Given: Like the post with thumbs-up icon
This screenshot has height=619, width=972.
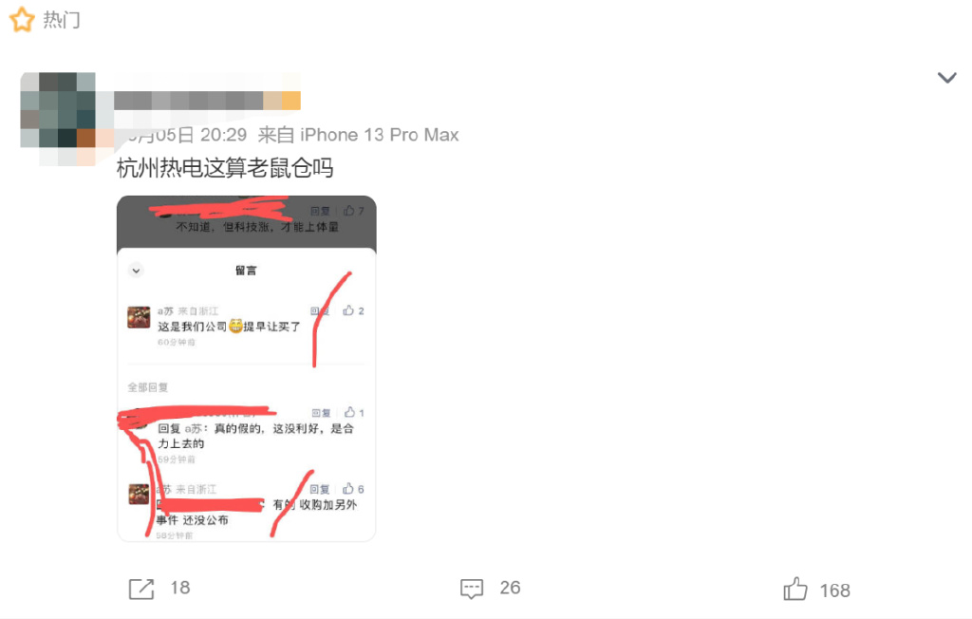Looking at the screenshot, I should coord(795,590).
